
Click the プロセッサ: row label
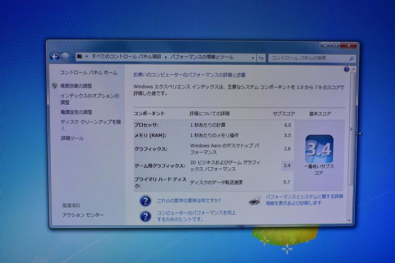coord(146,125)
